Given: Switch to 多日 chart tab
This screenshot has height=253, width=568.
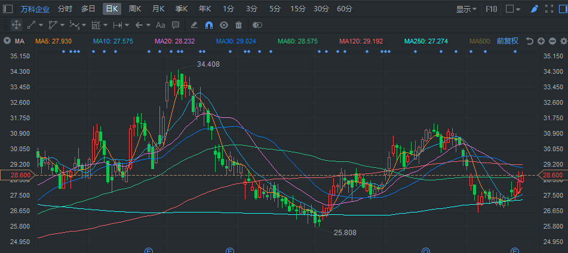Looking at the screenshot, I should (88, 9).
